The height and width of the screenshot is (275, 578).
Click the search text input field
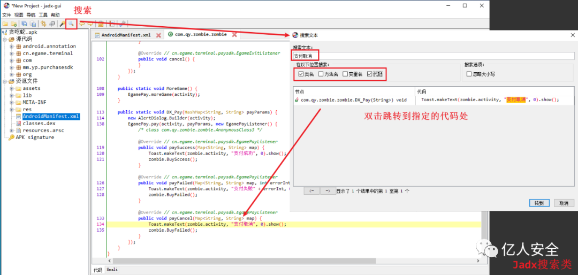click(x=434, y=56)
